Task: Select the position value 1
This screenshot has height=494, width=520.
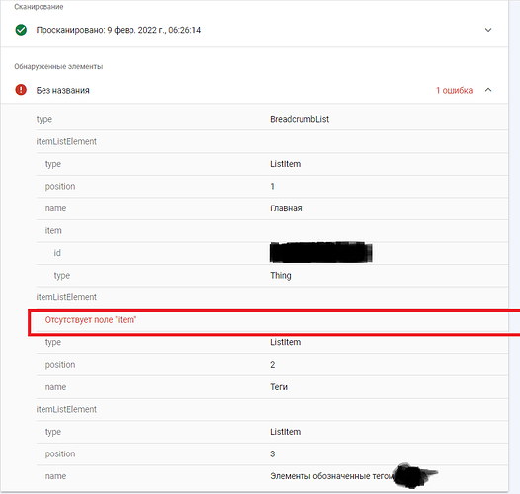Action: coord(272,187)
